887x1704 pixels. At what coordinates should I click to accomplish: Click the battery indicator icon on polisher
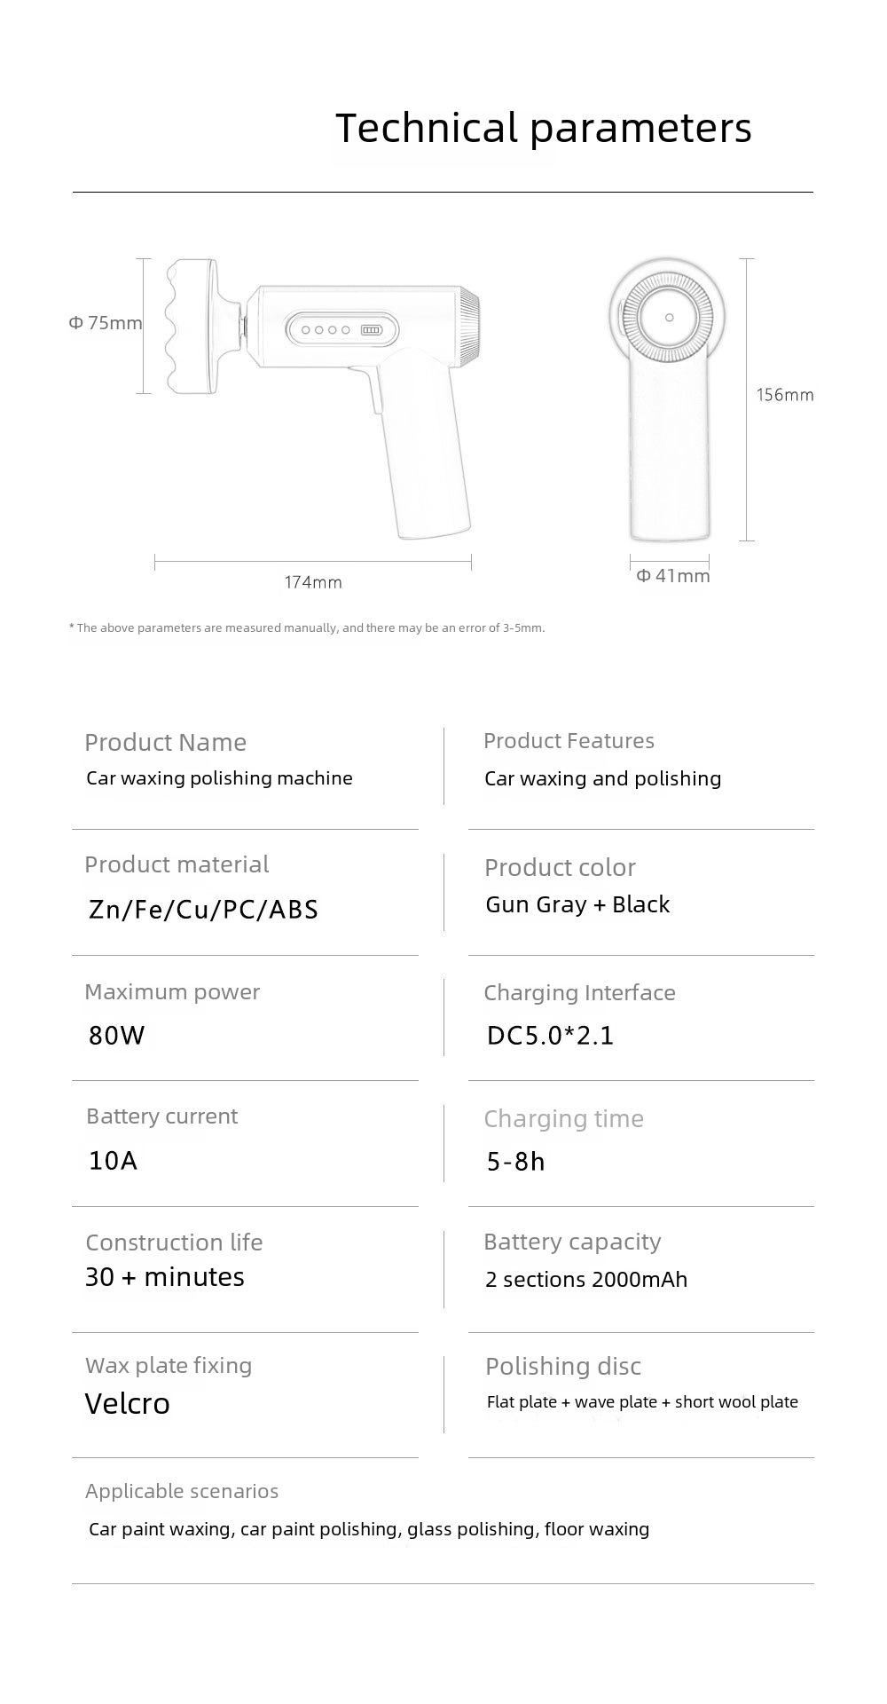click(370, 330)
